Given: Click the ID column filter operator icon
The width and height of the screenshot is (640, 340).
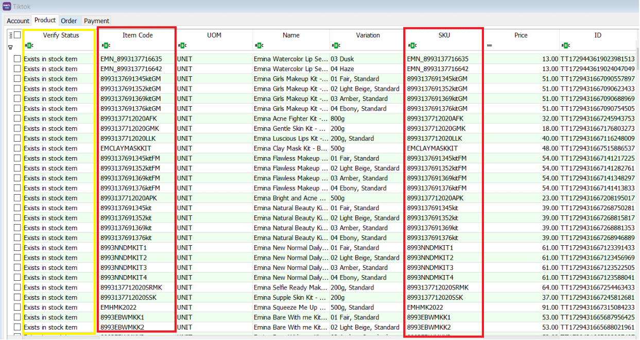Looking at the screenshot, I should [565, 46].
